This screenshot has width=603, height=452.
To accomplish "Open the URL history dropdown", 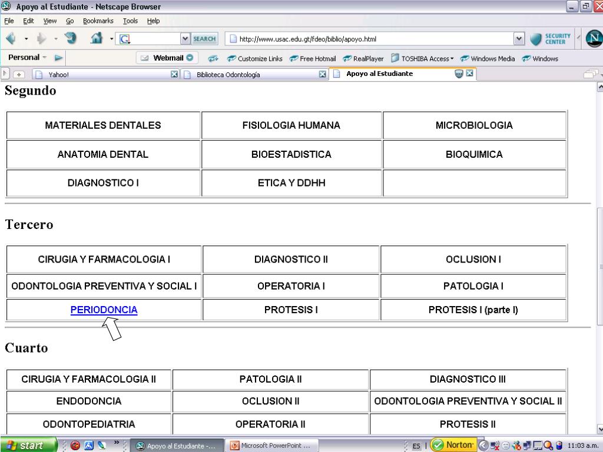I will coord(519,38).
